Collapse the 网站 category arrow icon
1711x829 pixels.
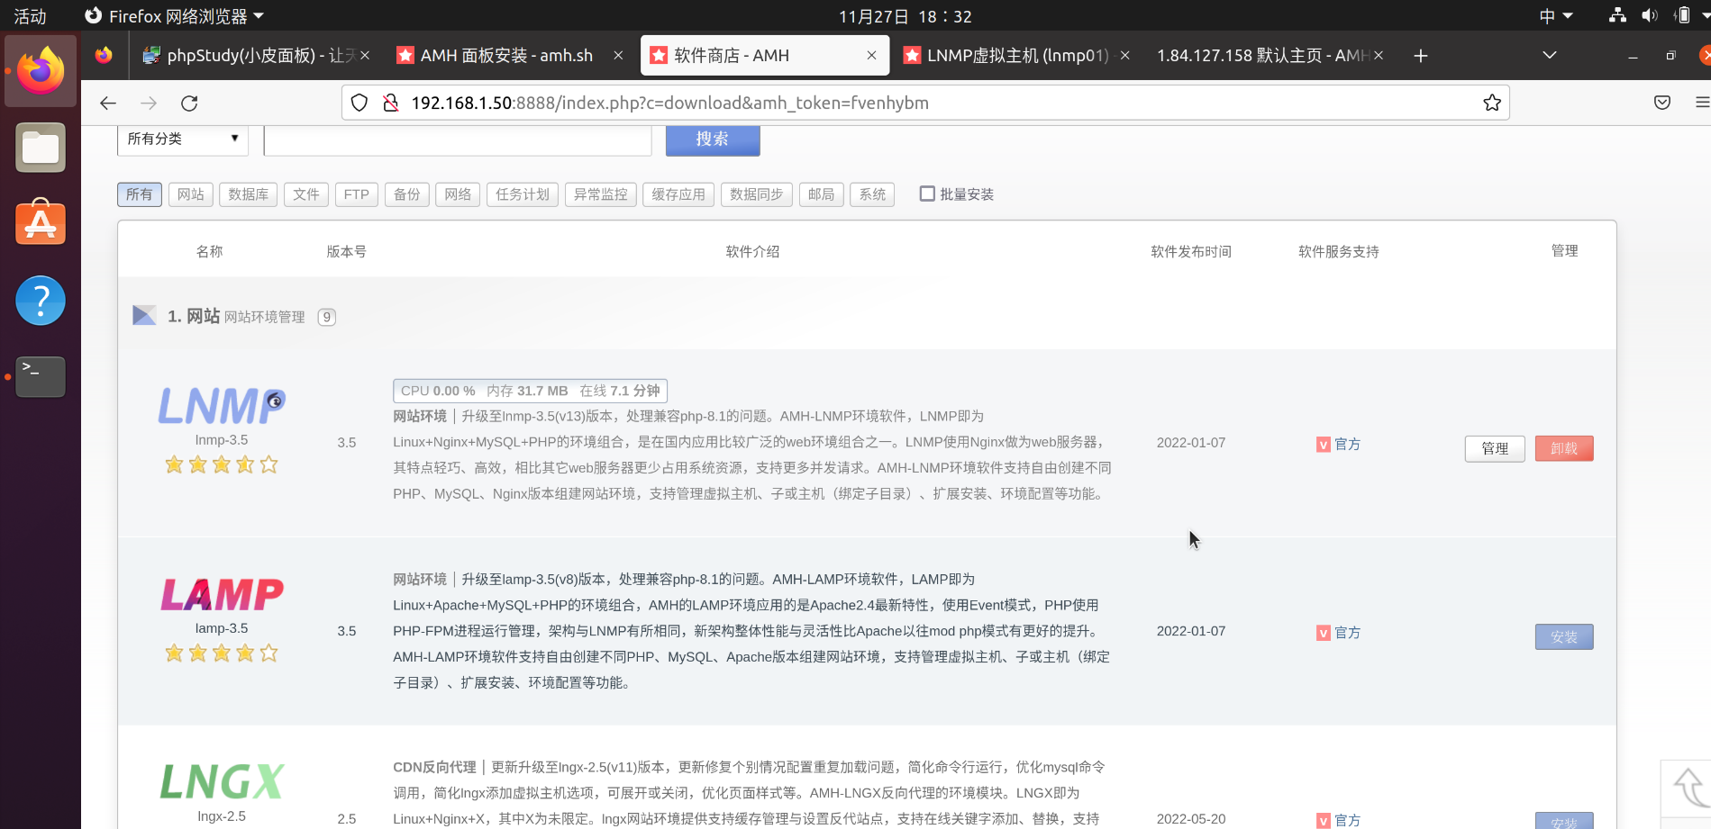(144, 315)
